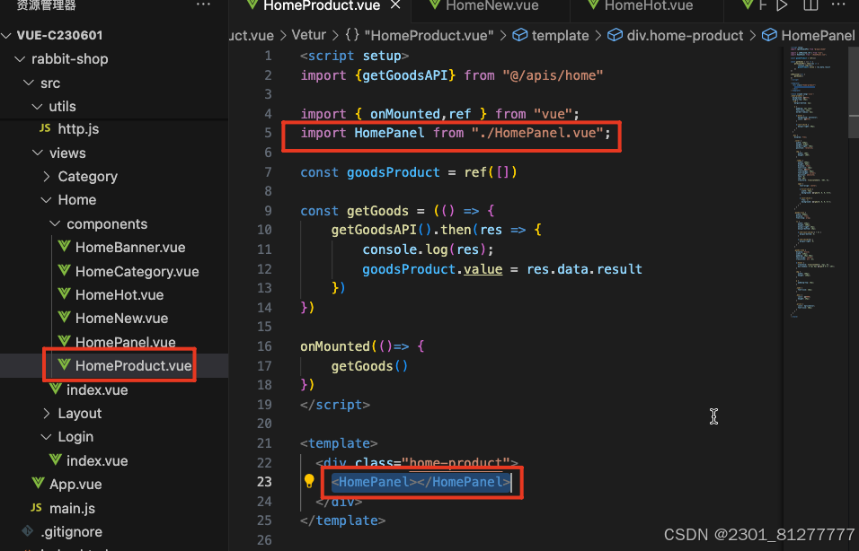Screen dimensions: 859x551
Task: Run code with the play icon
Action: [x=782, y=5]
